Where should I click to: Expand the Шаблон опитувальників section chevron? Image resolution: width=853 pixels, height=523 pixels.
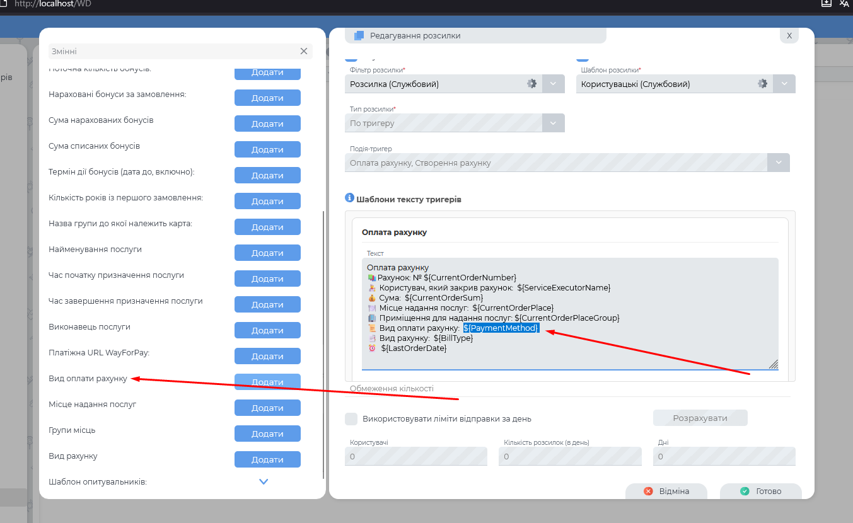[x=264, y=482]
